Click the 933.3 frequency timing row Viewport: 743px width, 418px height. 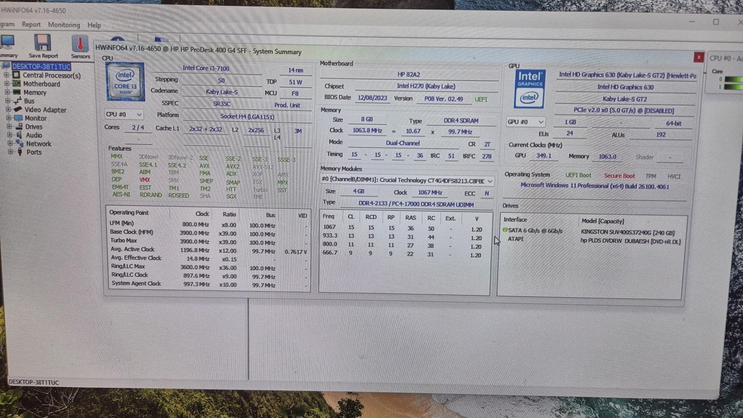click(403, 236)
